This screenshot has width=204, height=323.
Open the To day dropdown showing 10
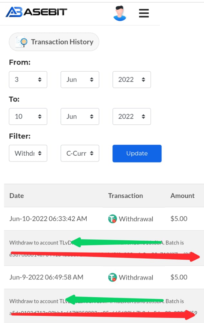click(28, 116)
